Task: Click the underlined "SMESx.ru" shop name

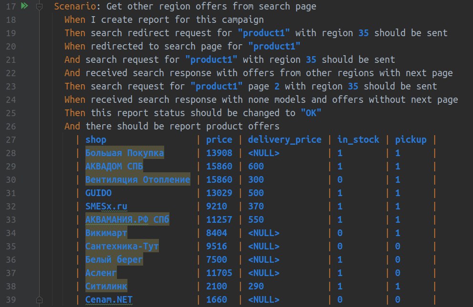Action: [x=106, y=206]
